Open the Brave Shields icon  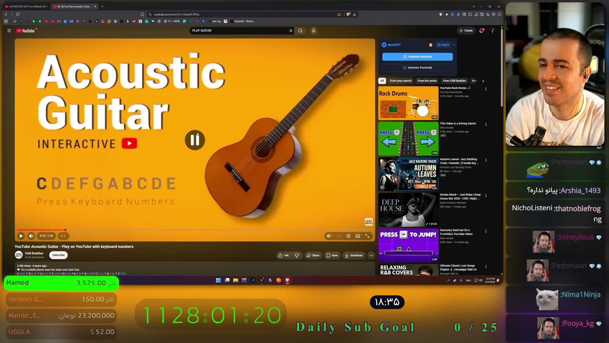[348, 14]
